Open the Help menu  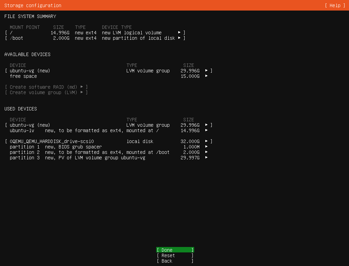[x=335, y=5]
